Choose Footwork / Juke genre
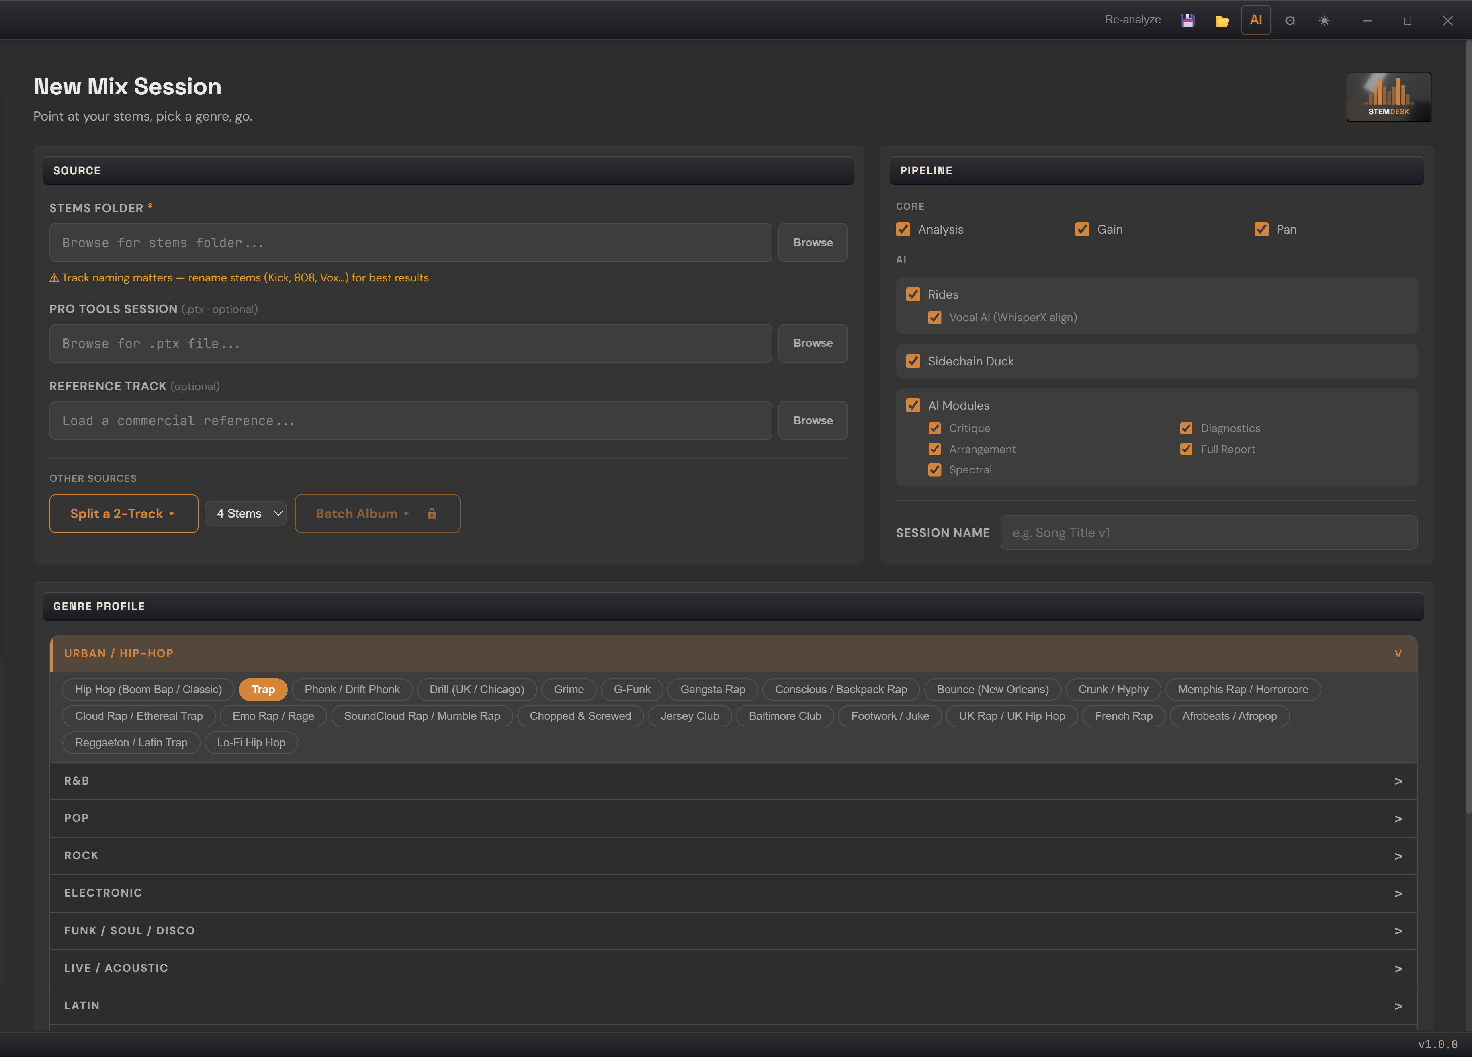 pos(890,716)
